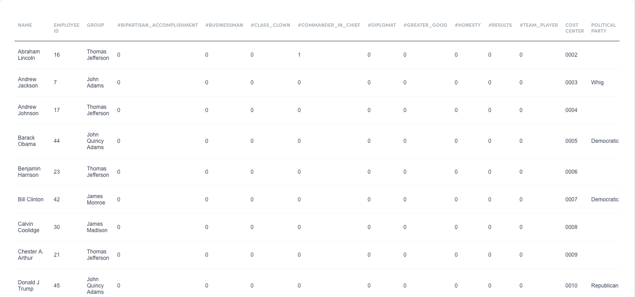Select the #RESULTS column header

pos(500,25)
